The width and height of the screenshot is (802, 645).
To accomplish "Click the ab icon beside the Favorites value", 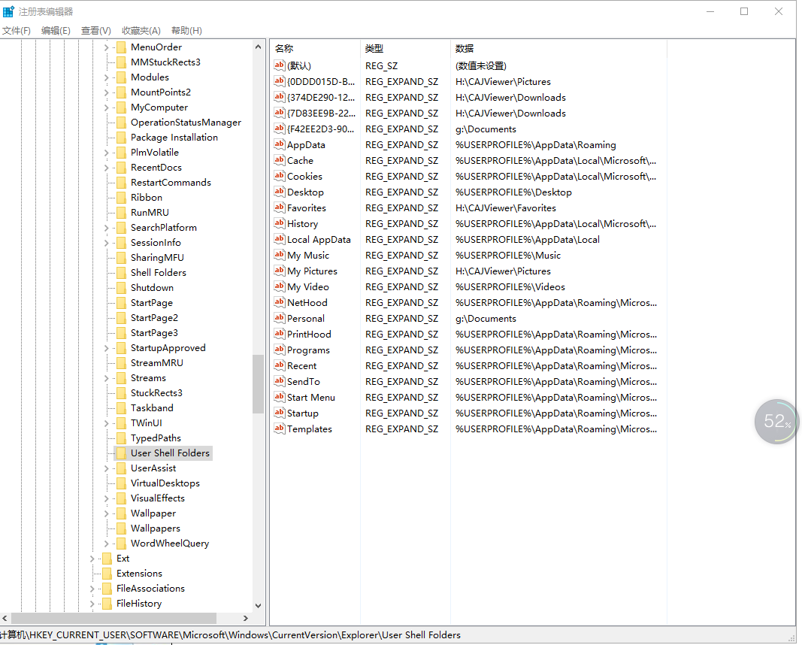I will [280, 207].
